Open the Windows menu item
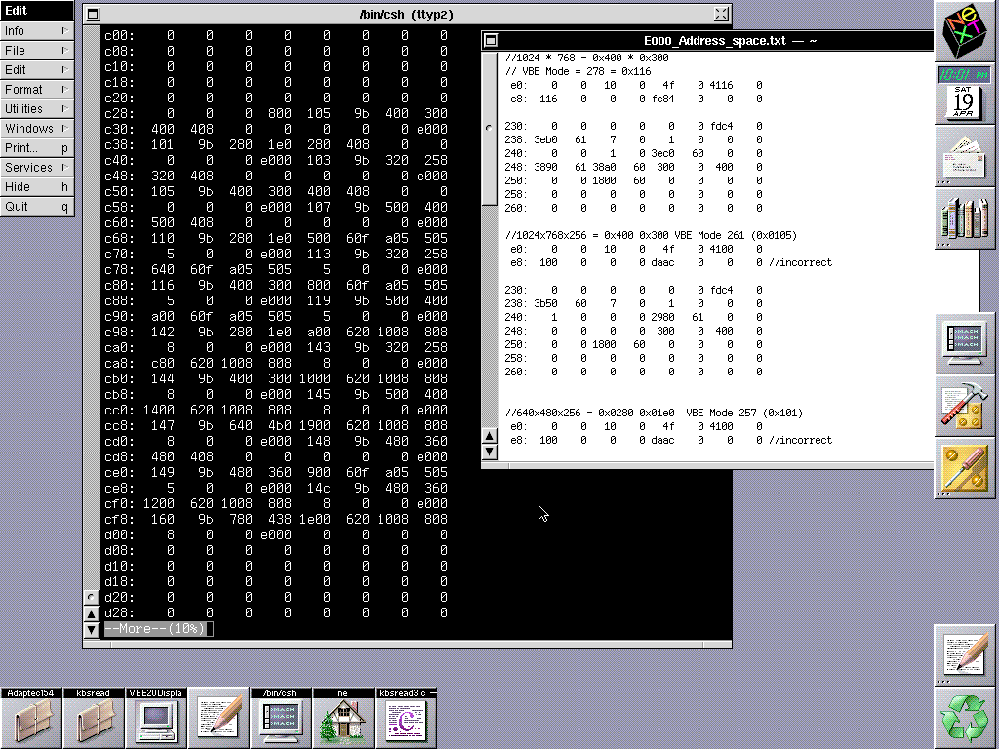The width and height of the screenshot is (999, 749). [37, 129]
